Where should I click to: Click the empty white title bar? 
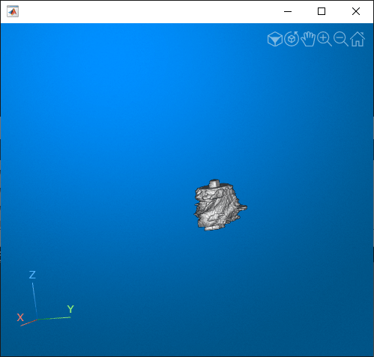[x=150, y=11]
